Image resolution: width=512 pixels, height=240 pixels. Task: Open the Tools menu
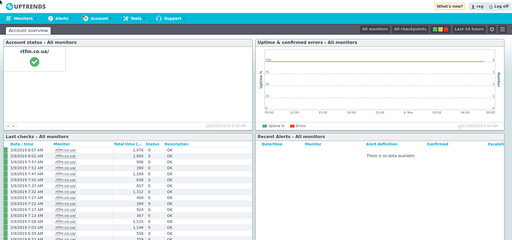click(134, 19)
